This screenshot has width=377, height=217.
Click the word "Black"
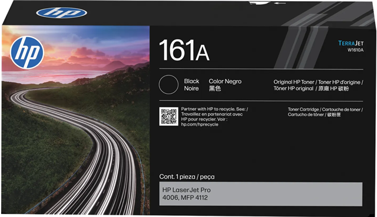[191, 81]
